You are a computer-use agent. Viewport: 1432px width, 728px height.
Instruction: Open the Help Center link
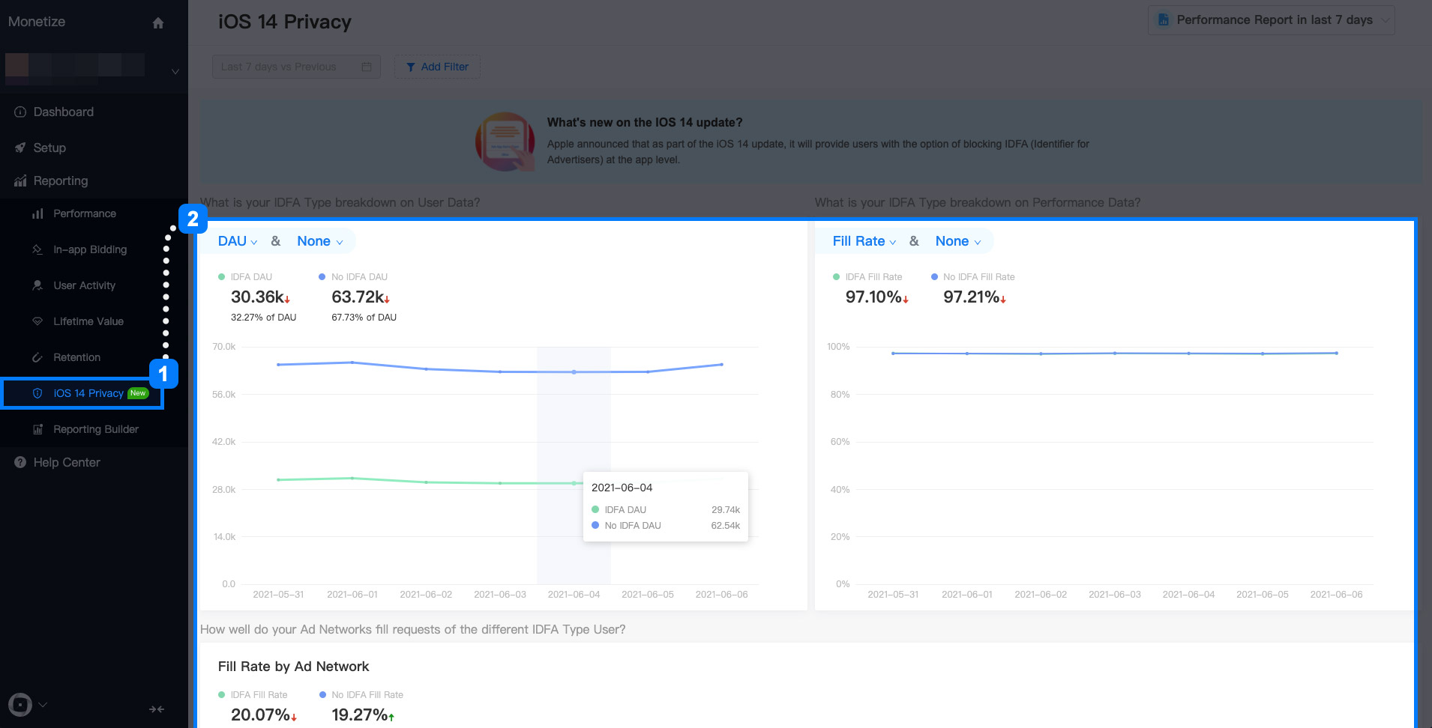65,462
